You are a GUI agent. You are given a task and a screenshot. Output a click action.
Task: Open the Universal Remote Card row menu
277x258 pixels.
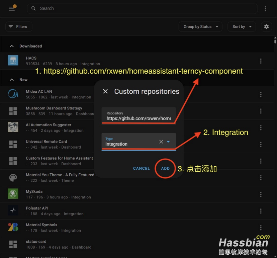(x=261, y=144)
